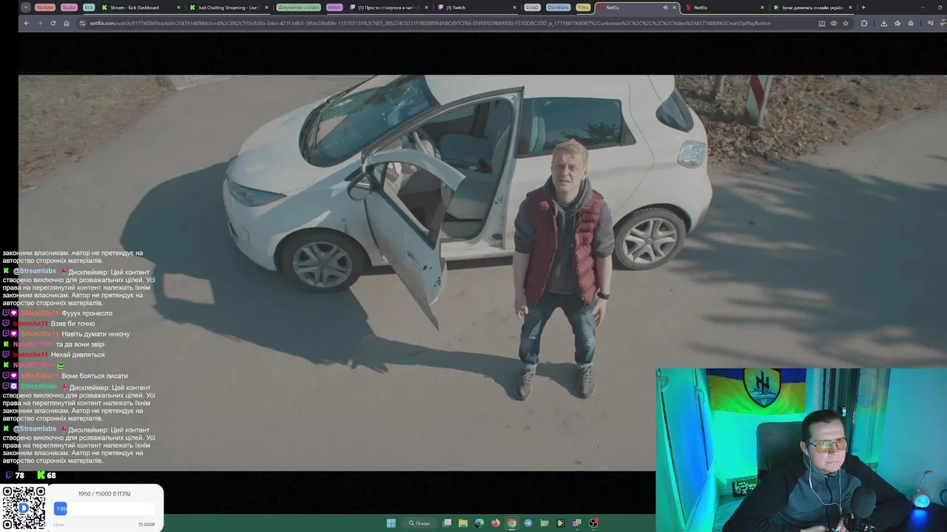
Task: Close the Stream - Kick Dashboard tab
Action: (178, 7)
